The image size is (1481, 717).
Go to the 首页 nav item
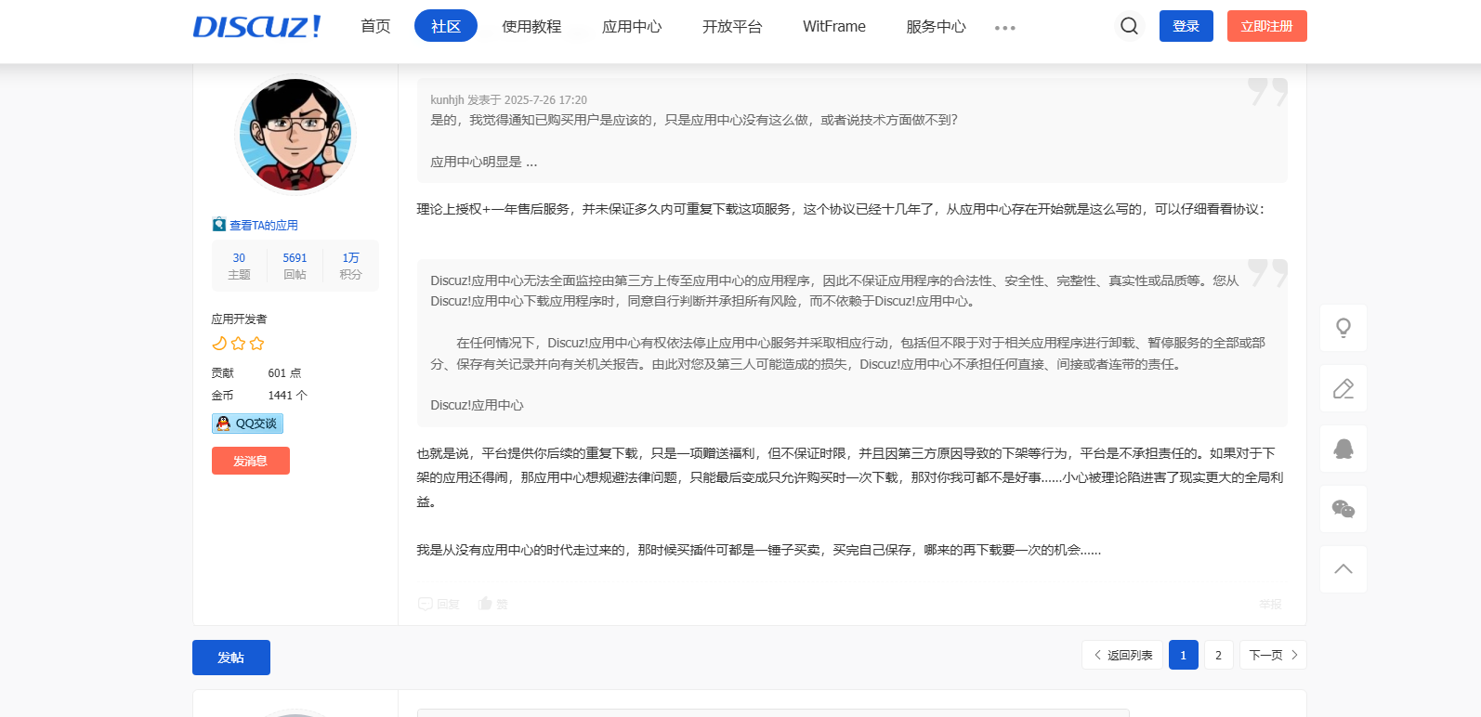(375, 26)
